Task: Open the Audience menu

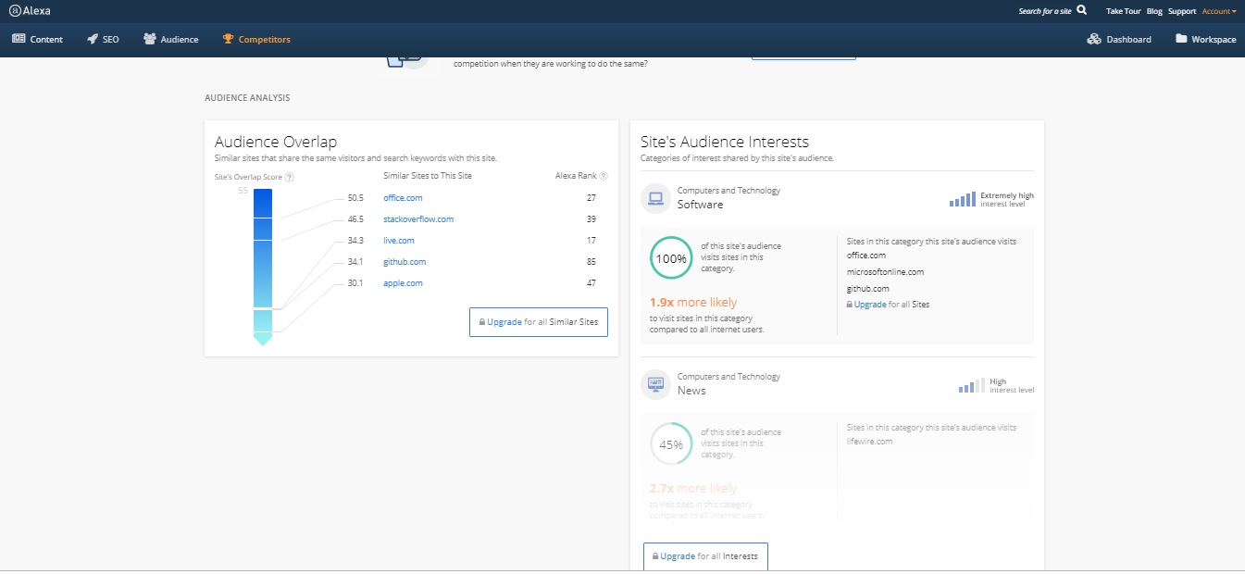Action: point(171,39)
